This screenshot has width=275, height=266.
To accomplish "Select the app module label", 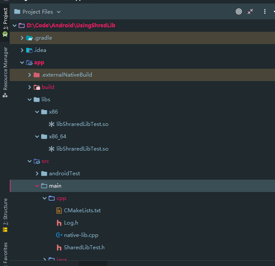I will [x=39, y=63].
